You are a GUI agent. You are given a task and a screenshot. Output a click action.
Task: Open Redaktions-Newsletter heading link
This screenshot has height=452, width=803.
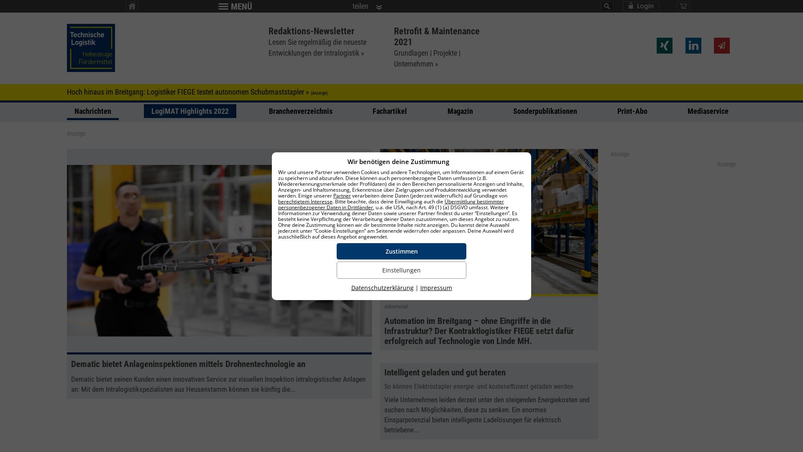click(311, 31)
